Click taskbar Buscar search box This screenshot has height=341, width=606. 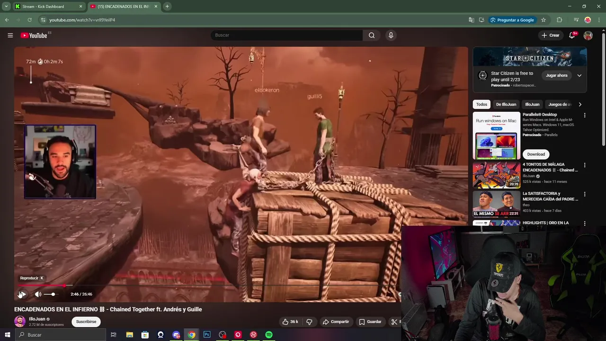coord(60,335)
